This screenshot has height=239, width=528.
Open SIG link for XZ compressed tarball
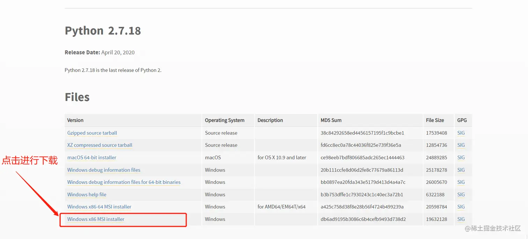tap(461, 145)
